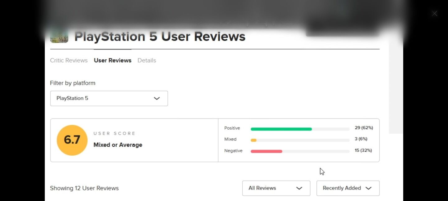
Task: Click the Positive label in score breakdown
Action: [232, 128]
